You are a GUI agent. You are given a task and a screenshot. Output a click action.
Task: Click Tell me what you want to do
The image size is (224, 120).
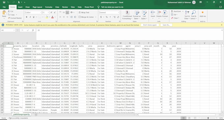click(112, 7)
